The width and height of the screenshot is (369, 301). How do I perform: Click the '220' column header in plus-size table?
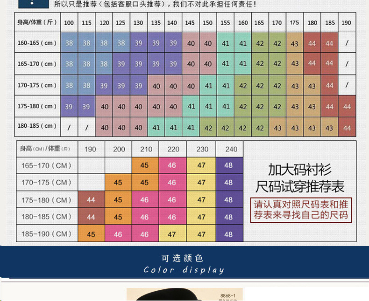[x=173, y=149]
